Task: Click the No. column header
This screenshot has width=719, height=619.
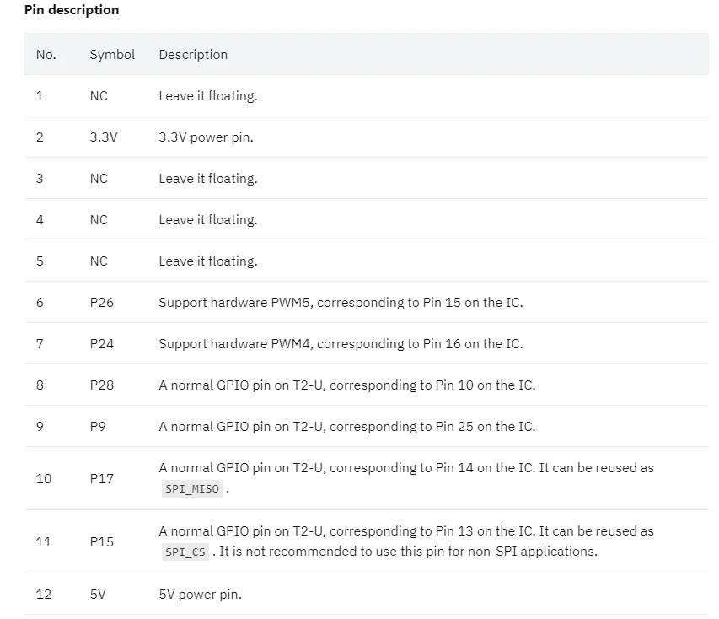Action: click(x=46, y=55)
